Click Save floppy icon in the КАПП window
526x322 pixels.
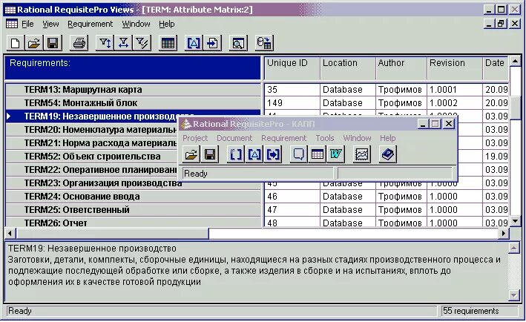210,154
